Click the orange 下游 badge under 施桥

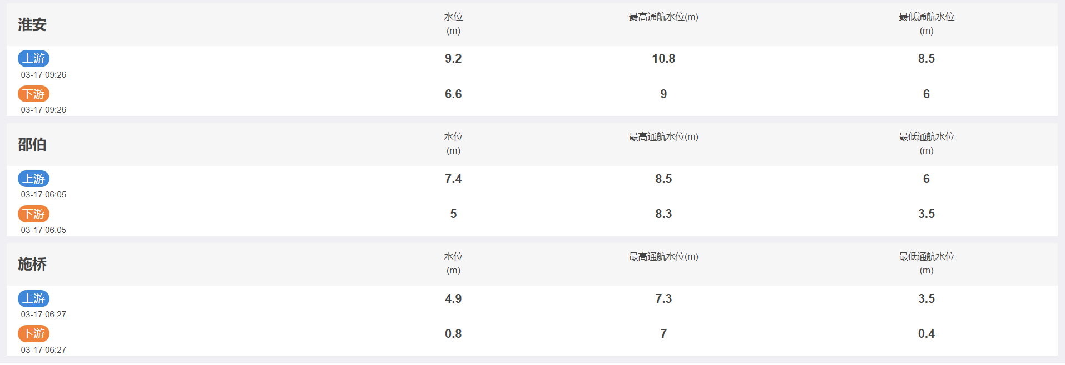[x=33, y=333]
